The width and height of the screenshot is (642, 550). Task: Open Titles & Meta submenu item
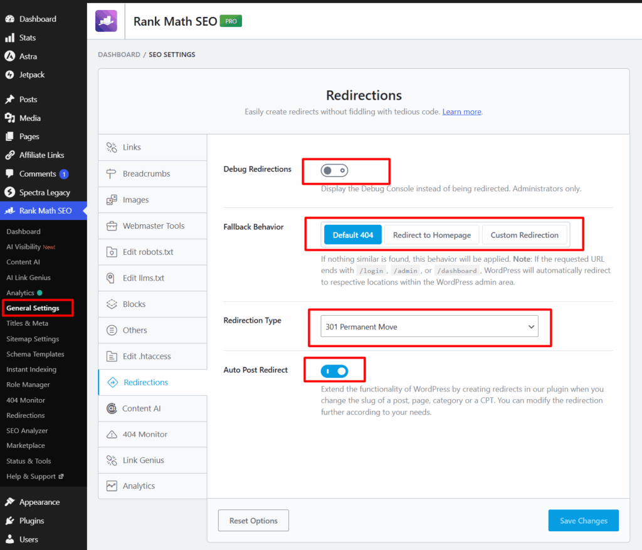tap(28, 323)
